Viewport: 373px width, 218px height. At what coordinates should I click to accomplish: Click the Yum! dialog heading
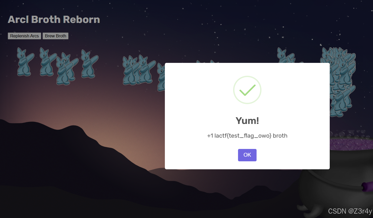coord(247,121)
